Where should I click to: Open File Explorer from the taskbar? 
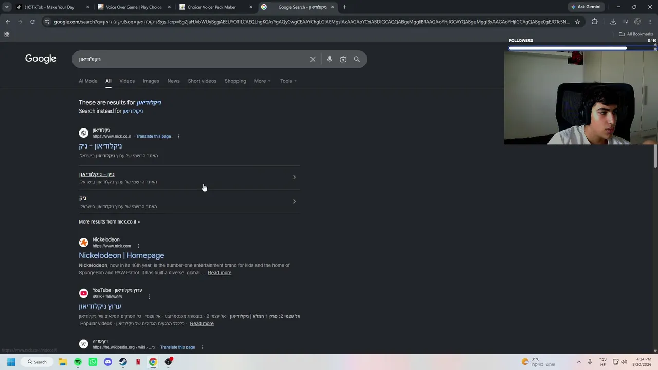click(x=63, y=362)
